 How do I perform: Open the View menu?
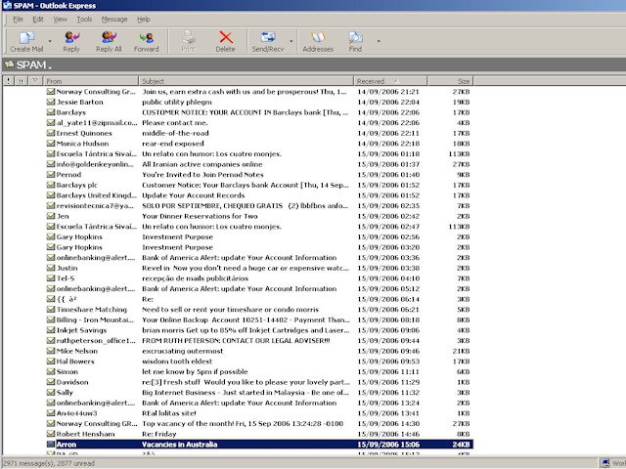61,20
